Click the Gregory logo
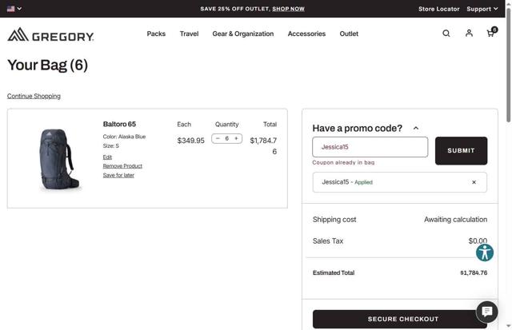This screenshot has height=330, width=512. tap(50, 34)
